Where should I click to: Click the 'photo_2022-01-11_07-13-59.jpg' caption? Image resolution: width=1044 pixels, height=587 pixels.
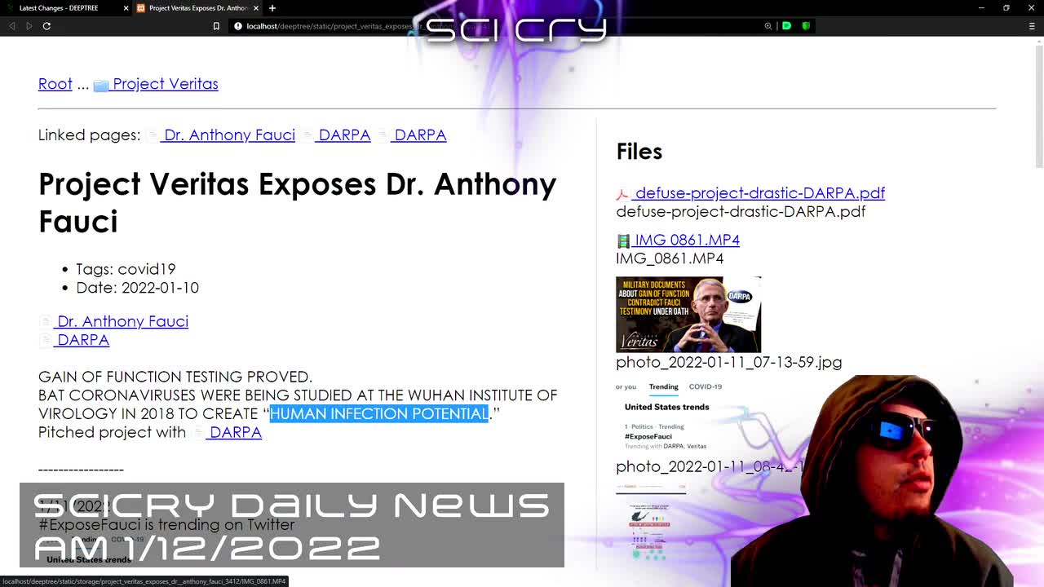(x=728, y=362)
